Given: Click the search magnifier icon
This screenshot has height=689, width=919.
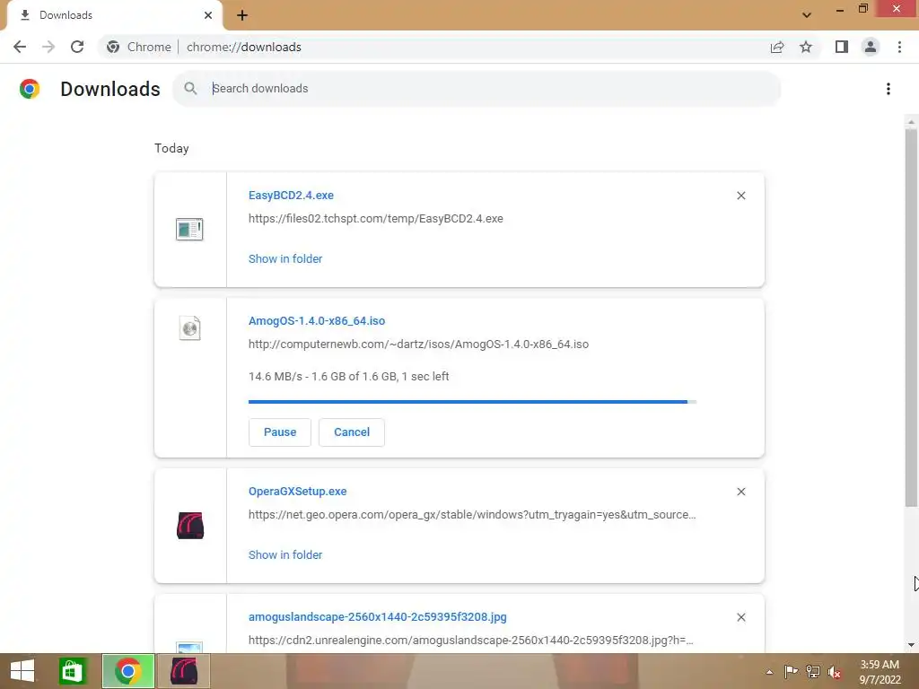Looking at the screenshot, I should [190, 89].
